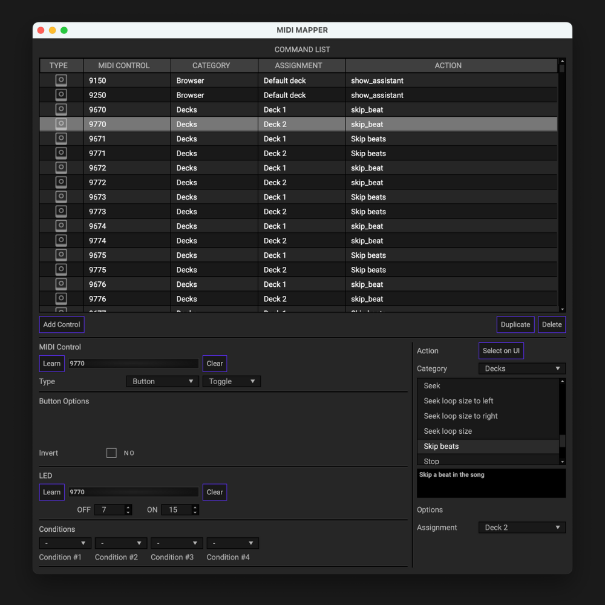The image size is (605, 605).
Task: Toggle the Invert checkbox
Action: tap(111, 453)
